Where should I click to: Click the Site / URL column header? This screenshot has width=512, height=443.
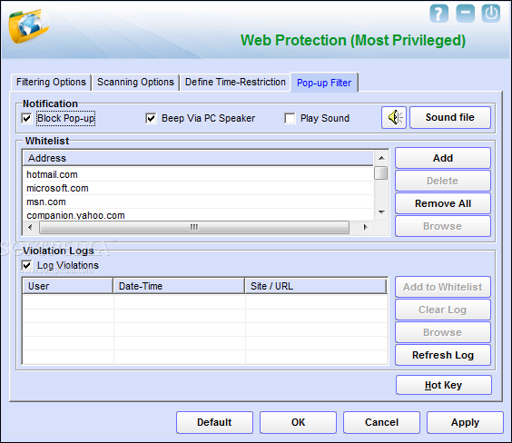click(316, 286)
